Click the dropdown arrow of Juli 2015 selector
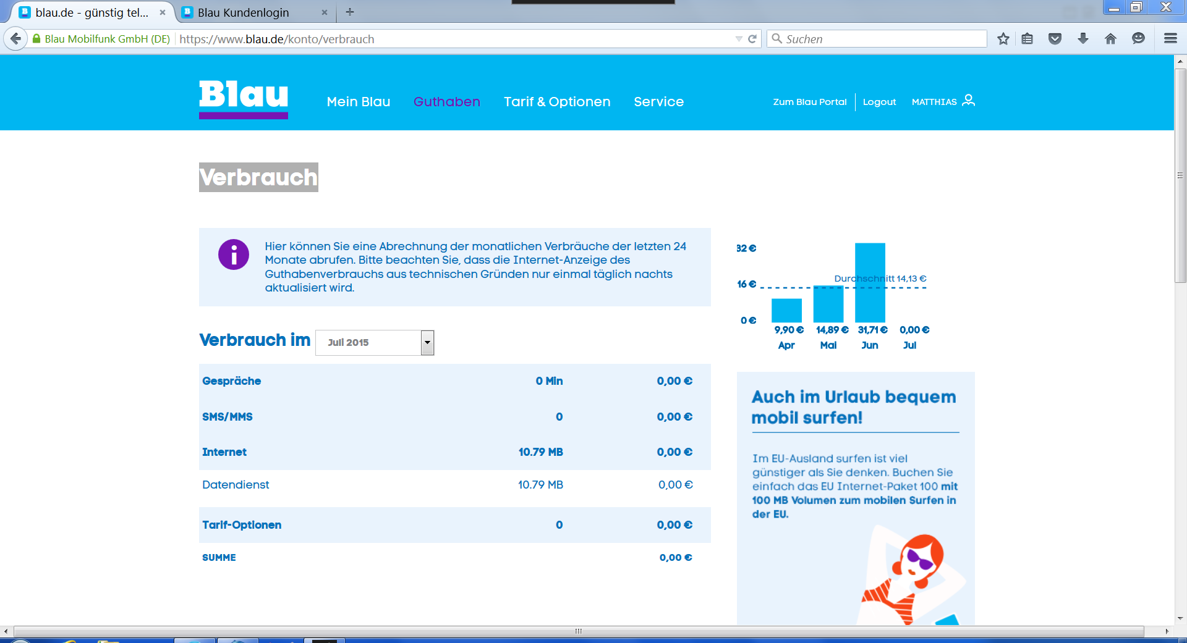Viewport: 1187px width, 643px height. [427, 343]
